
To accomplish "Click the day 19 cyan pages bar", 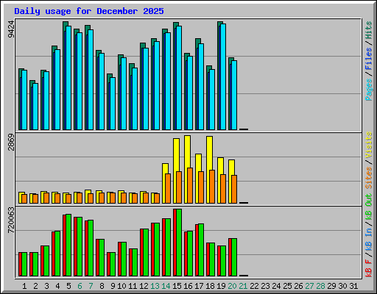I will pyautogui.click(x=223, y=76).
